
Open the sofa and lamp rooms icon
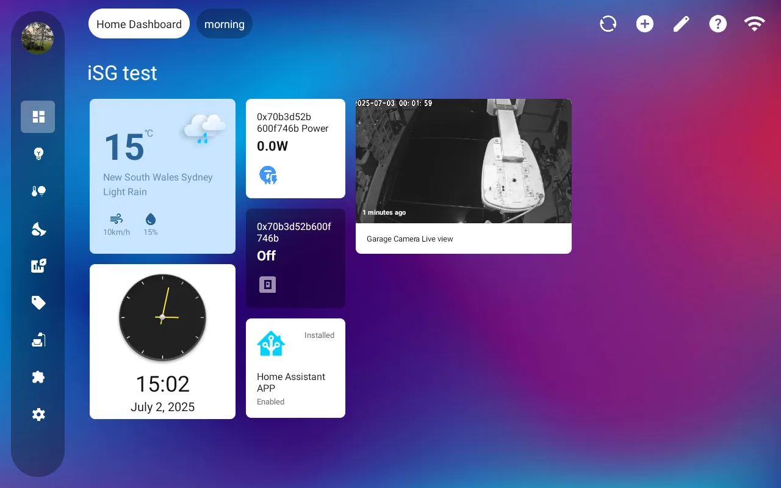38,340
